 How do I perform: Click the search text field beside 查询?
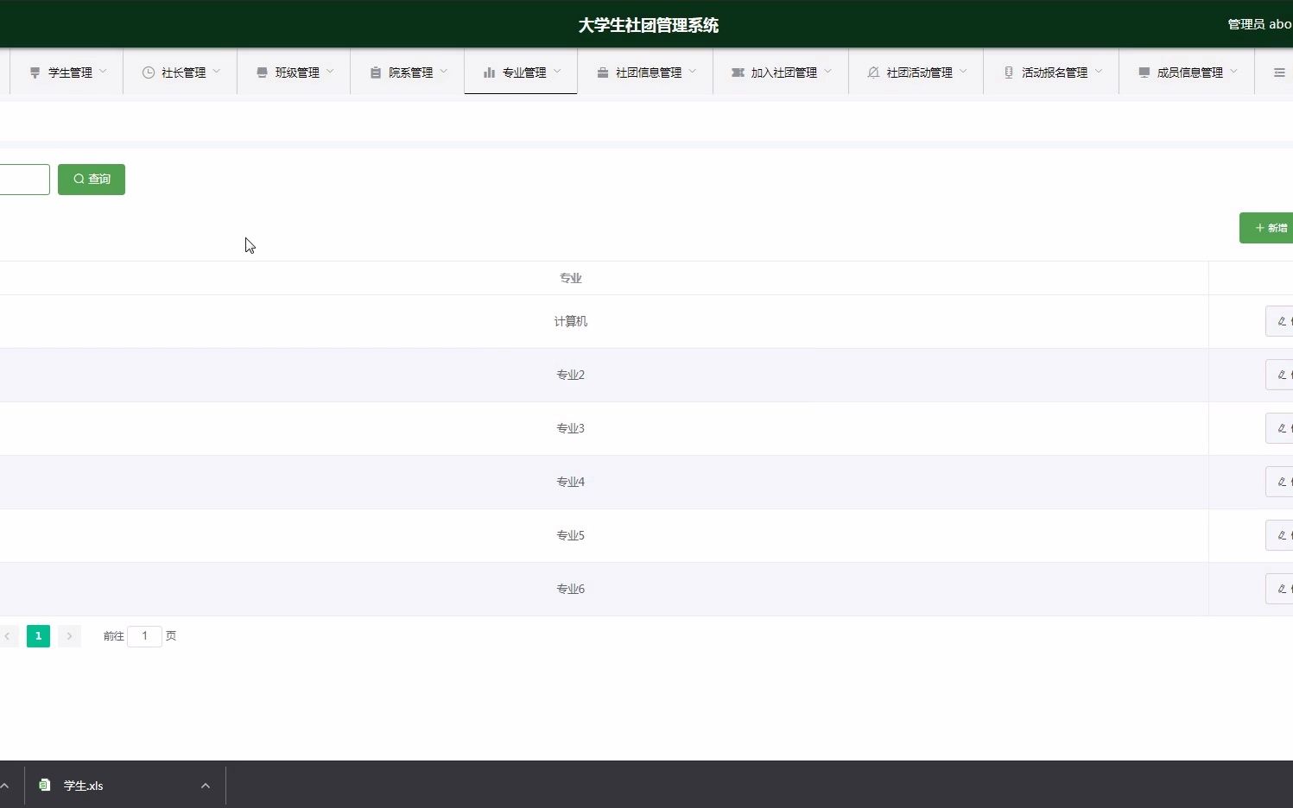point(24,180)
